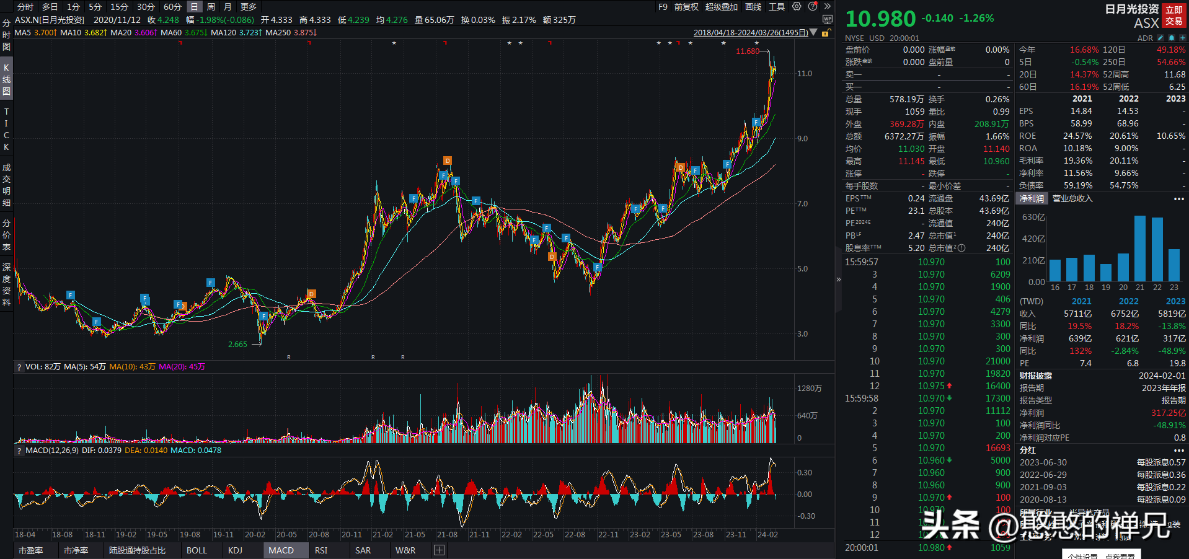Expand toolbar with double chevron arrow
The image size is (1189, 559).
click(827, 7)
